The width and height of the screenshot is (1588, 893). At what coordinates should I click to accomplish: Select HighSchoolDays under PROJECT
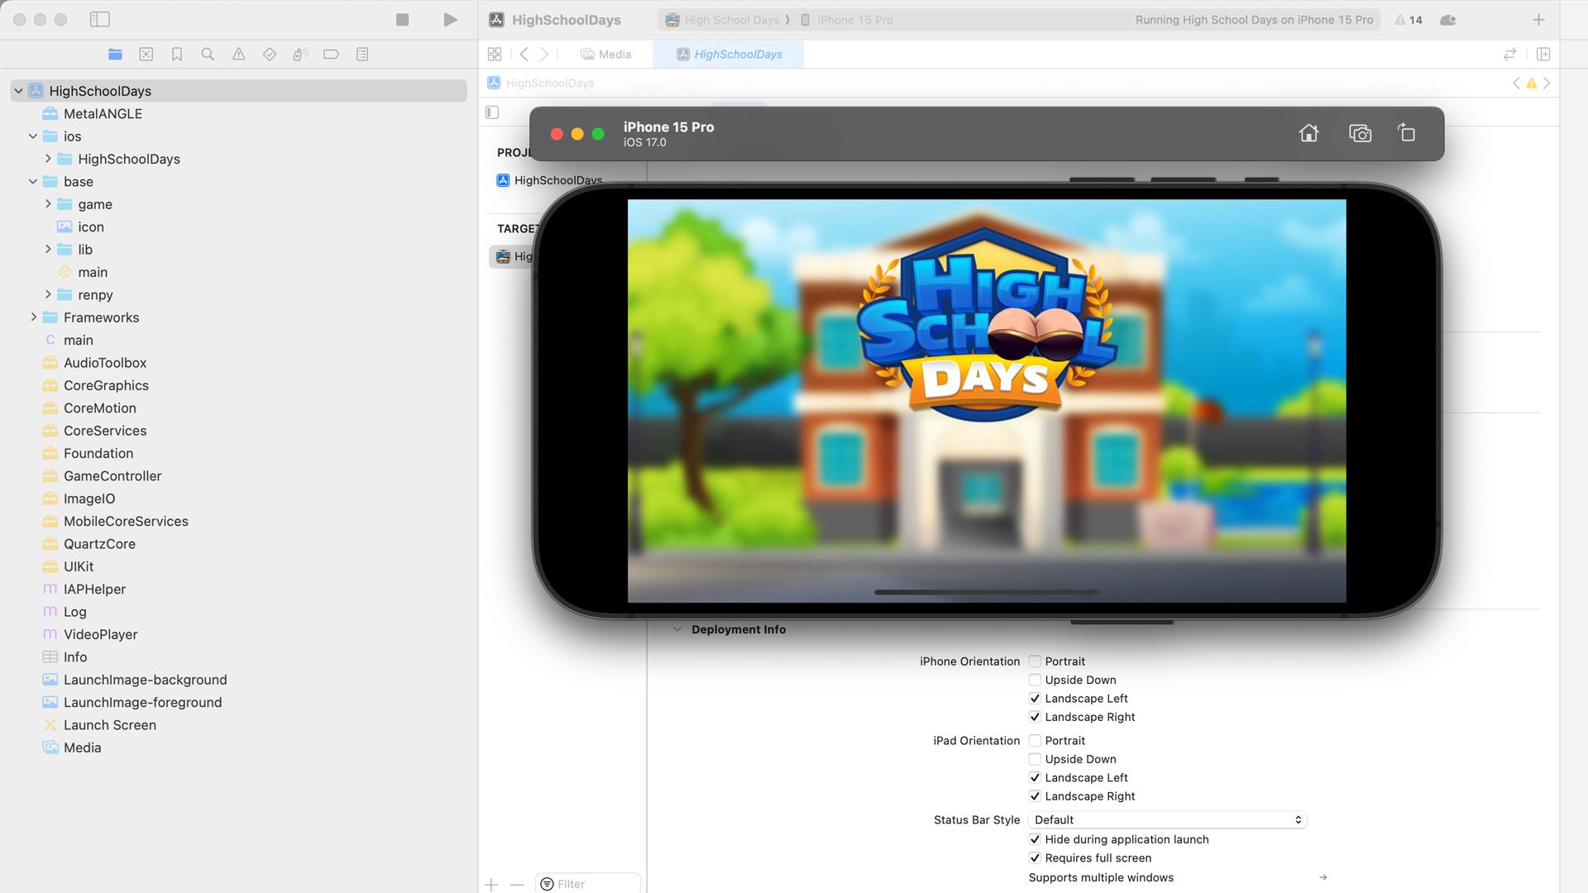point(550,180)
